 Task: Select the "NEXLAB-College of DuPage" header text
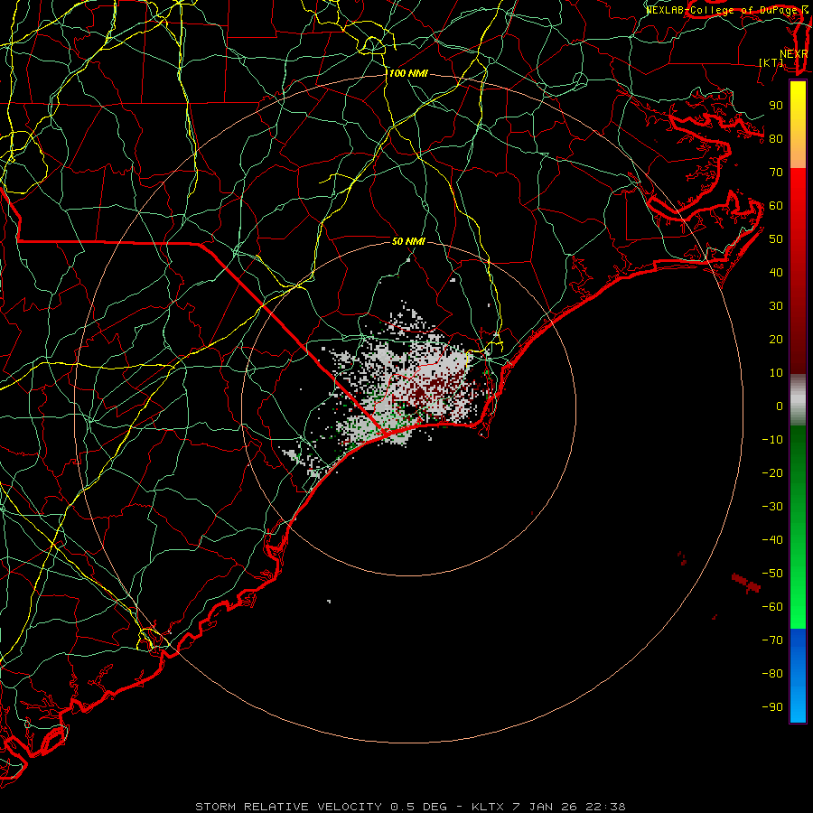(722, 10)
